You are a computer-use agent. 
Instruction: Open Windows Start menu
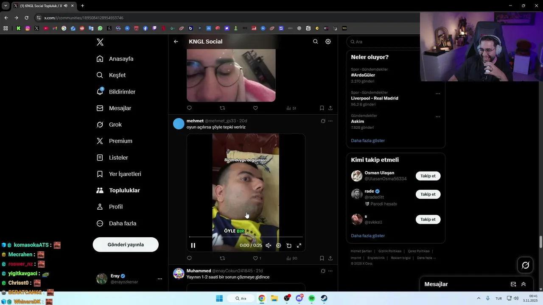coord(219,298)
